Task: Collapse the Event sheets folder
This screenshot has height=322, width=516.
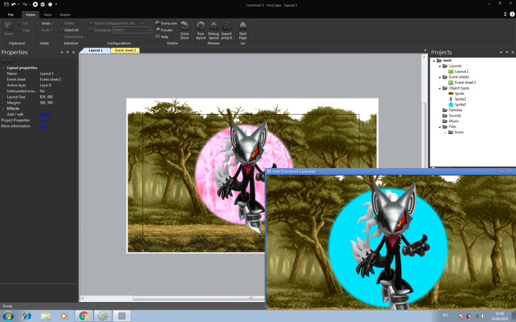Action: (439, 77)
